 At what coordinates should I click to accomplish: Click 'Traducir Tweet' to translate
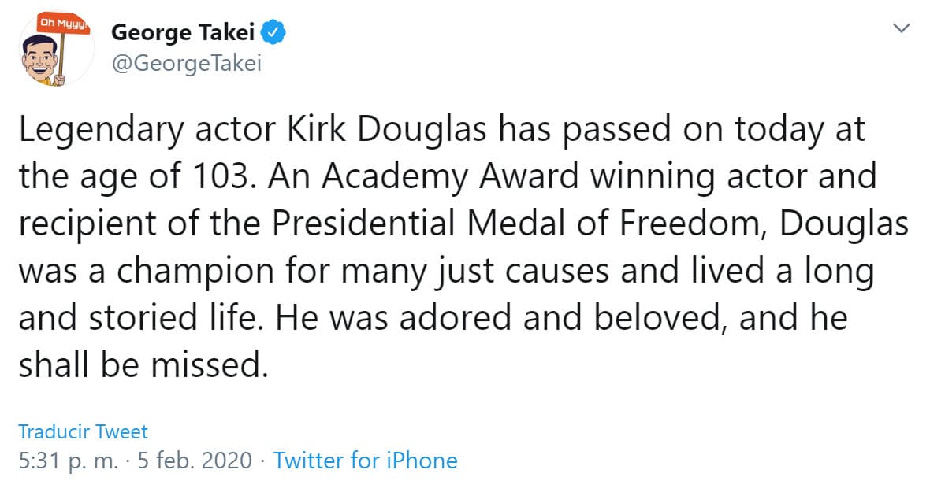83,431
